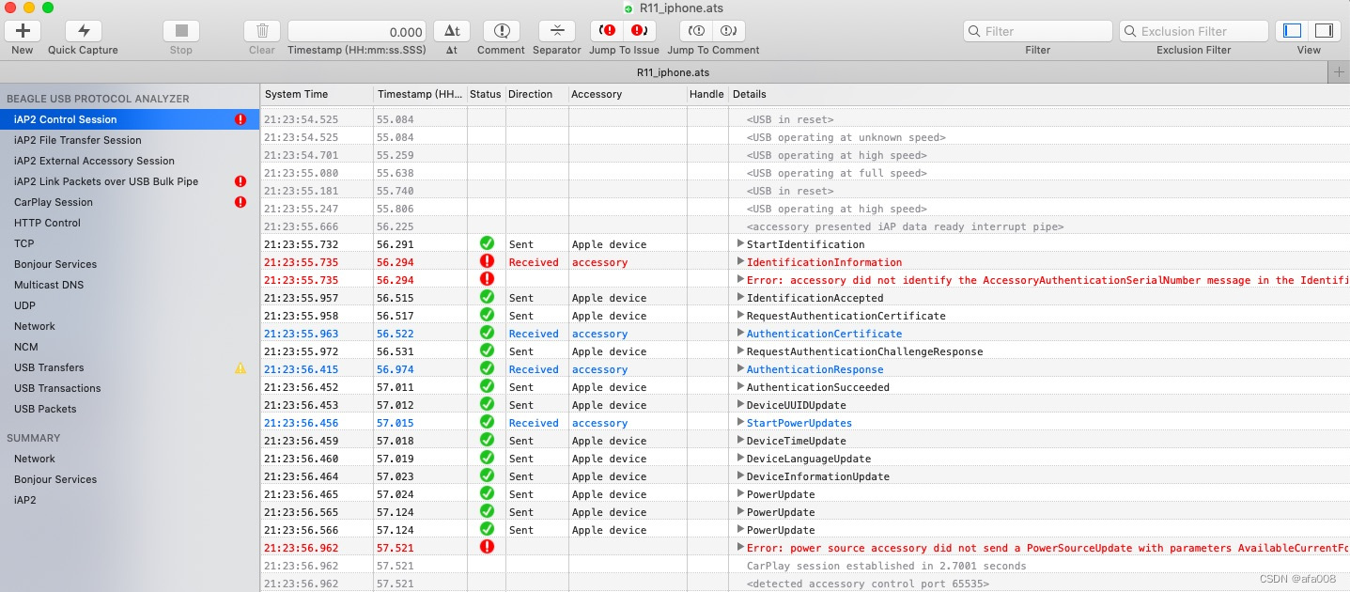Click the New capture plus icon
The width and height of the screenshot is (1350, 592).
pos(23,31)
